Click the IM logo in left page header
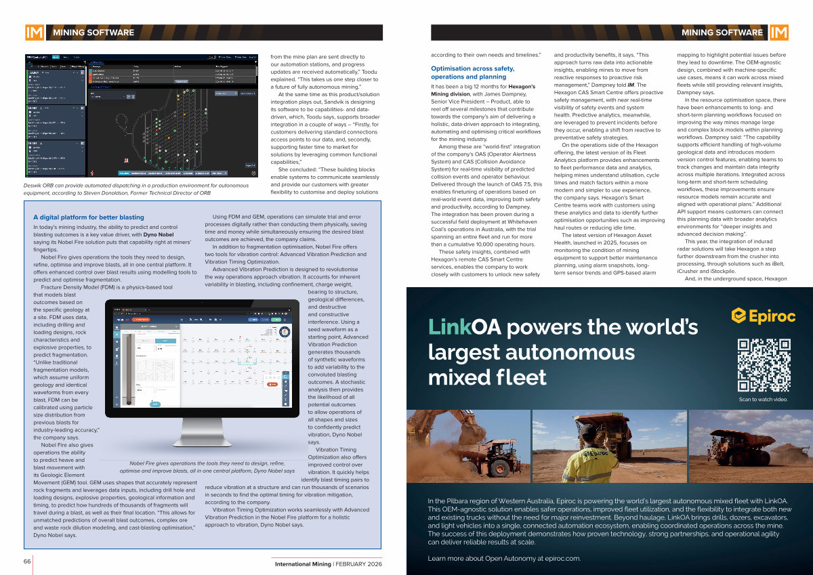 [35, 33]
